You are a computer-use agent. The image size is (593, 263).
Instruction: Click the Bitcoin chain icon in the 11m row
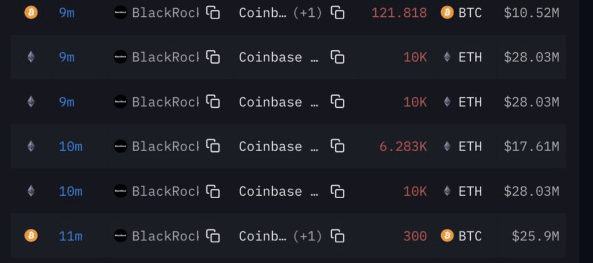point(31,236)
